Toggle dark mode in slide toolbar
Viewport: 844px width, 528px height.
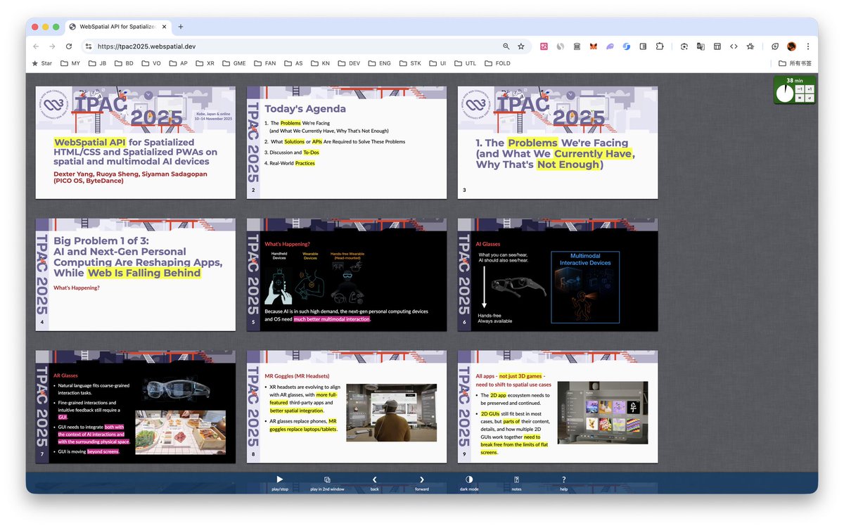point(469,482)
